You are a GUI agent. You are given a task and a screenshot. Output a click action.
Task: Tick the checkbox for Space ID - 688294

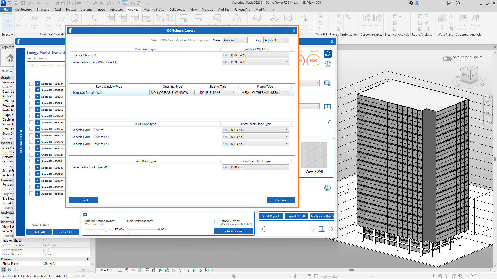click(x=31, y=181)
